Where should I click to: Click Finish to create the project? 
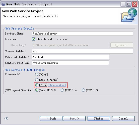coord(99,118)
